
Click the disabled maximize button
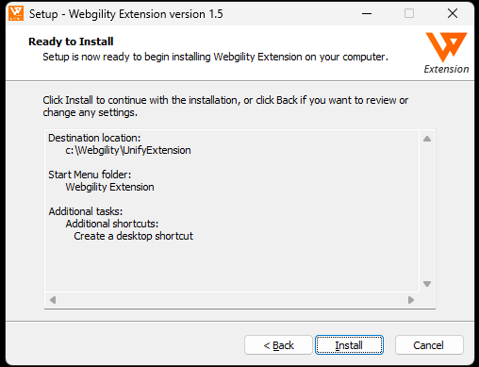409,13
